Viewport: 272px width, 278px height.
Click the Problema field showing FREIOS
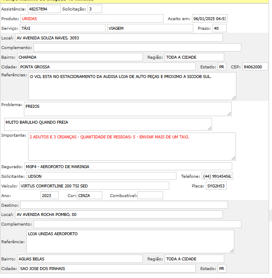tap(128, 109)
